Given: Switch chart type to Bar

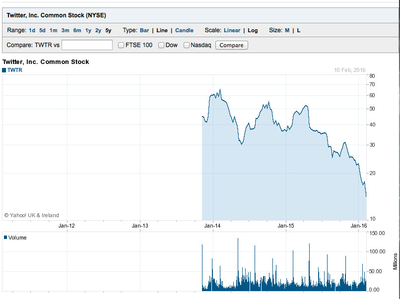Looking at the screenshot, I should click(144, 30).
